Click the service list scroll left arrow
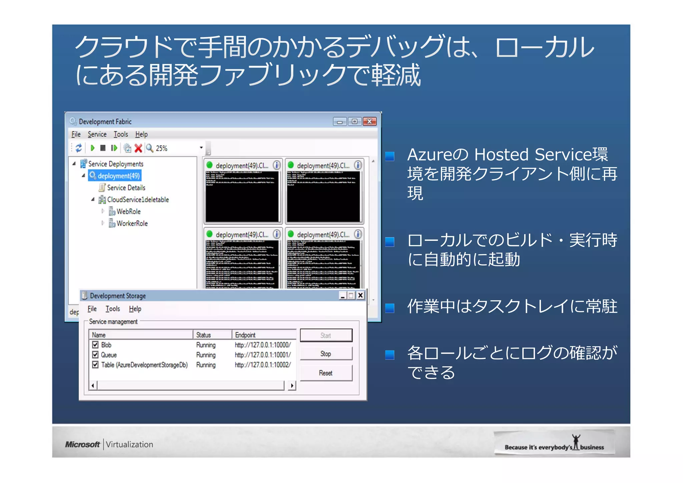The width and height of the screenshot is (683, 483). point(93,386)
